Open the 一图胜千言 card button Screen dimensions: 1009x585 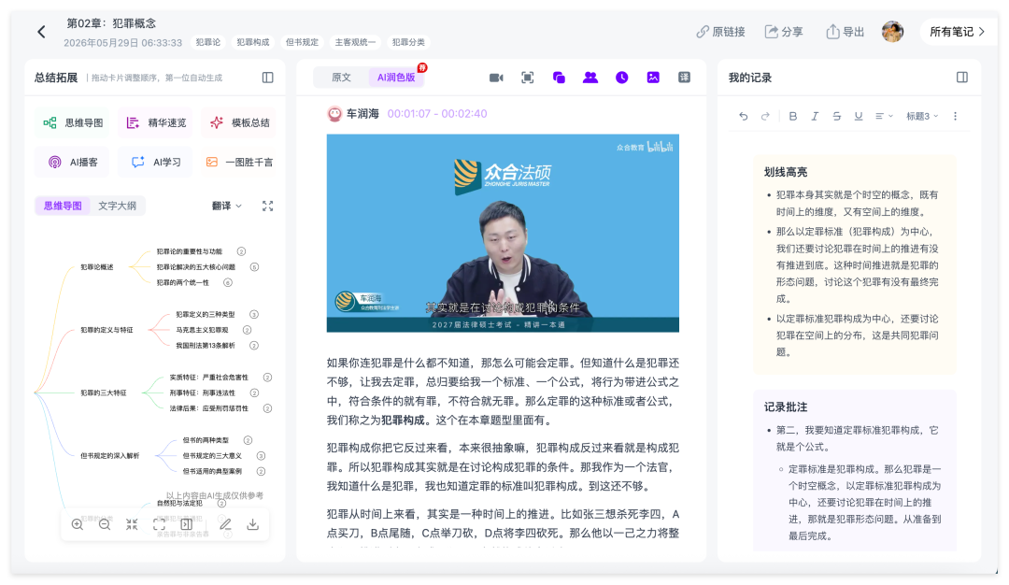[239, 163]
